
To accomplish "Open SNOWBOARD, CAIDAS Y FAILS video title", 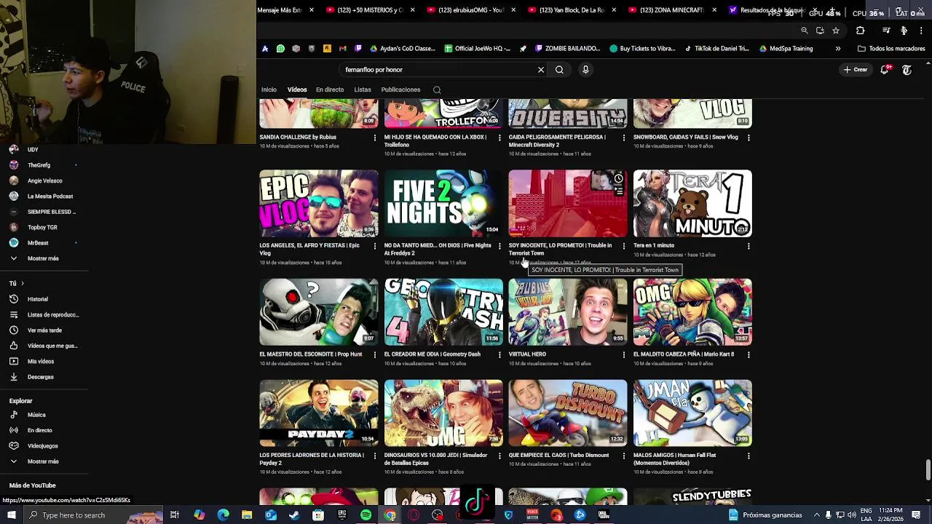I will (686, 137).
